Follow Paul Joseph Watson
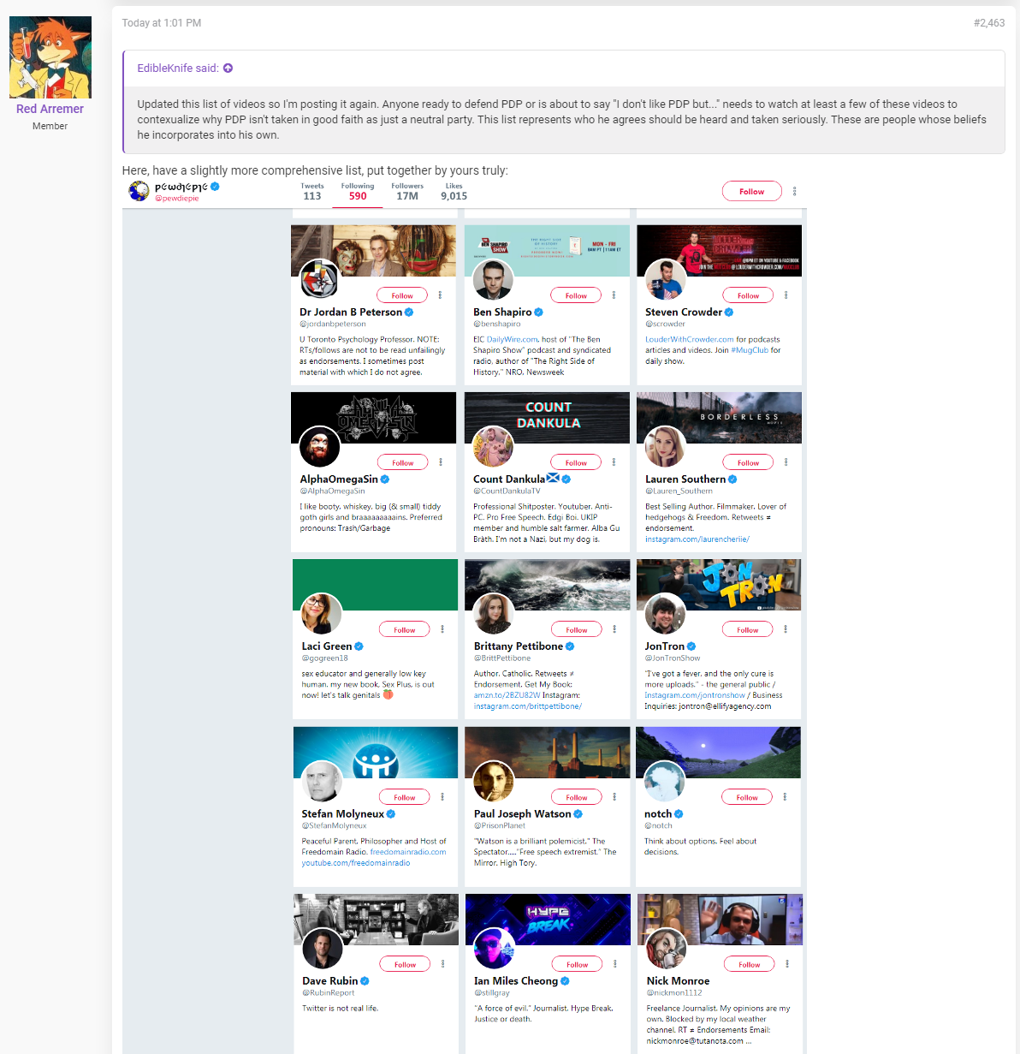 (577, 797)
